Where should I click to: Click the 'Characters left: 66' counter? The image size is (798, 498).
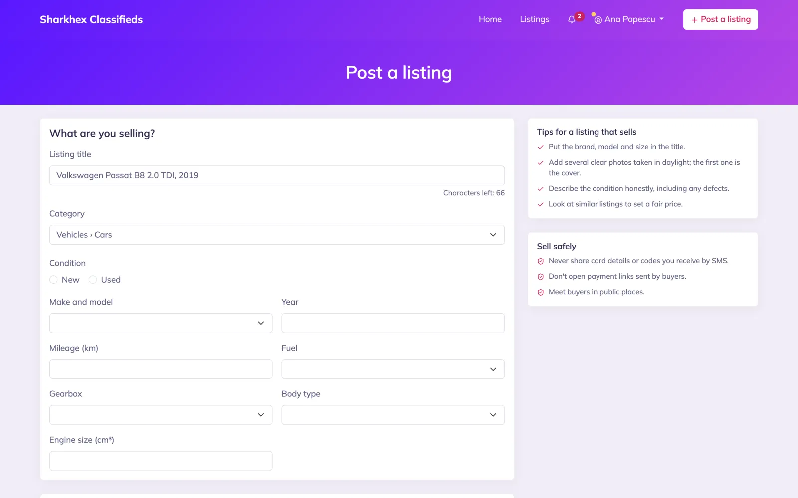pos(474,193)
